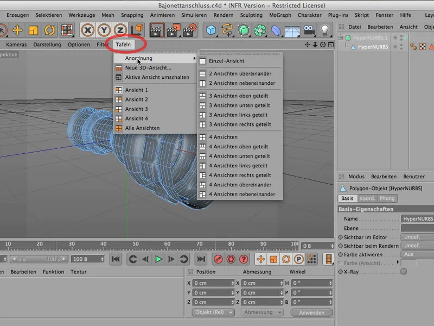434x326 pixels.
Task: Select the Move tool in top toolbar
Action: click(17, 30)
